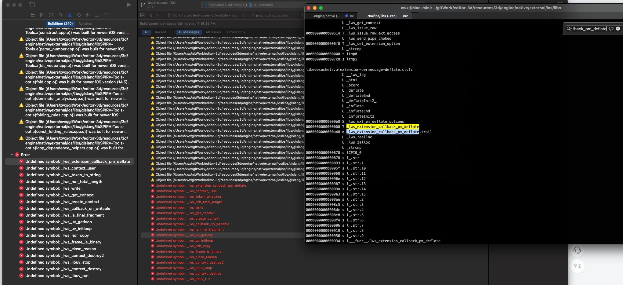This screenshot has height=285, width=623.
Task: Select Undefined symbol _lws_uv_initloop issue in navigator
Action: point(69,229)
